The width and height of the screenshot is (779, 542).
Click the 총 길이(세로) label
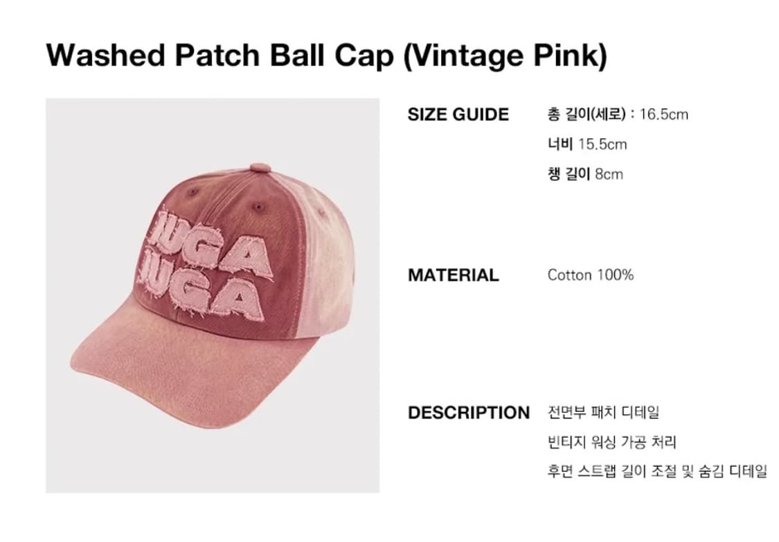click(587, 114)
